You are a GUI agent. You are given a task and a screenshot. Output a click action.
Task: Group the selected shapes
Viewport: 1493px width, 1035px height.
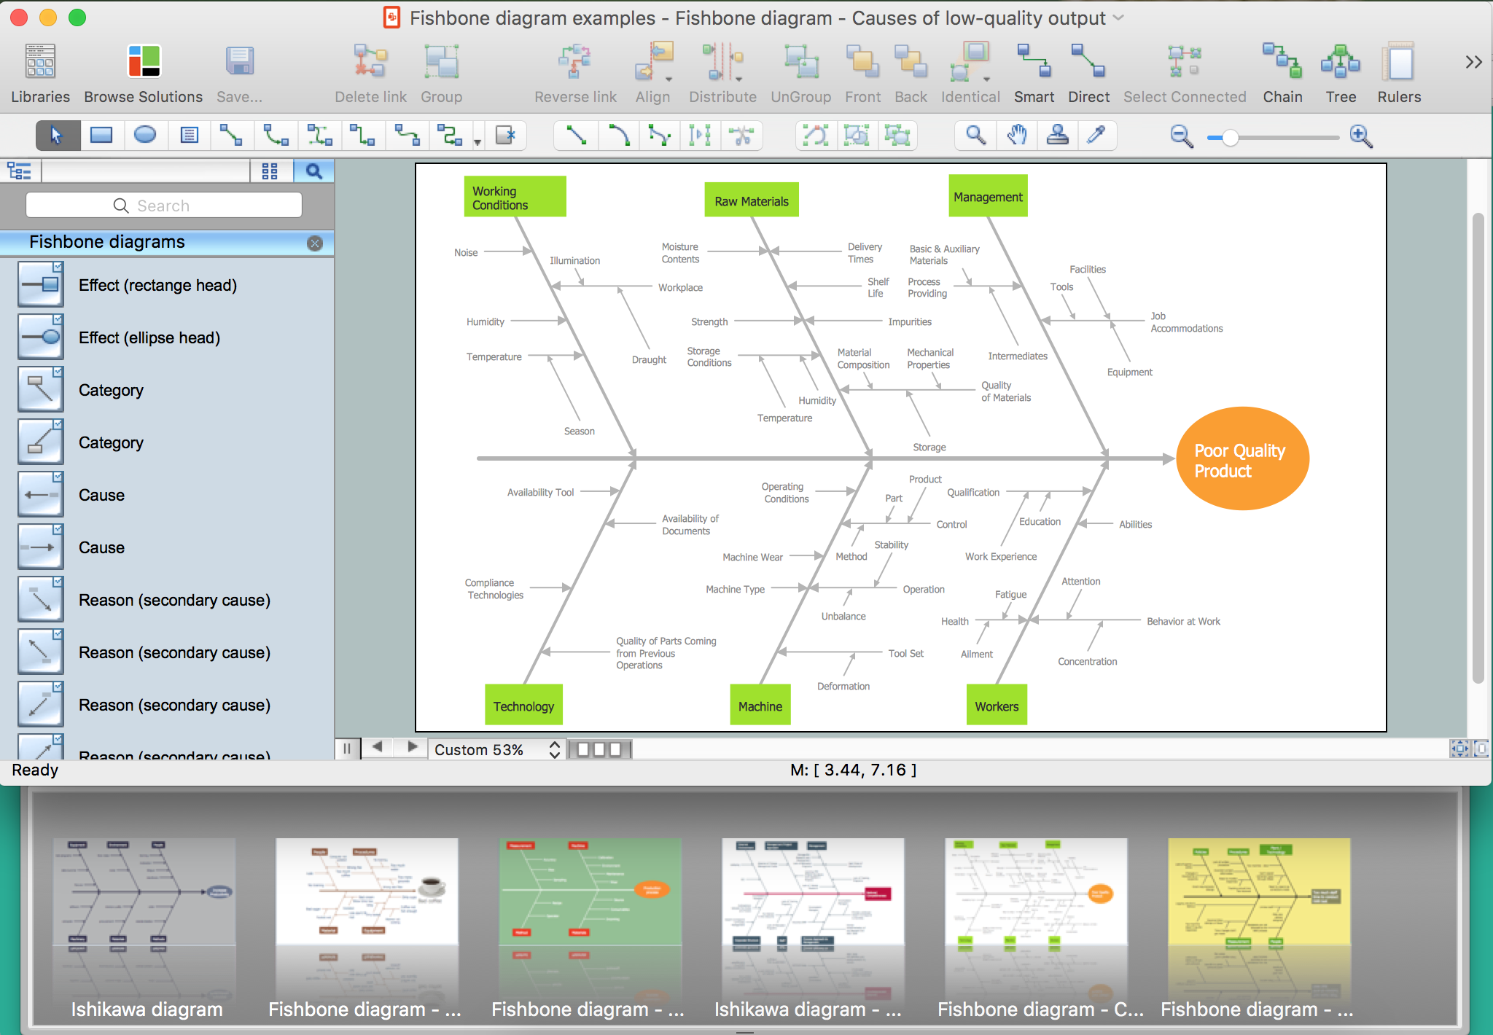[x=441, y=69]
